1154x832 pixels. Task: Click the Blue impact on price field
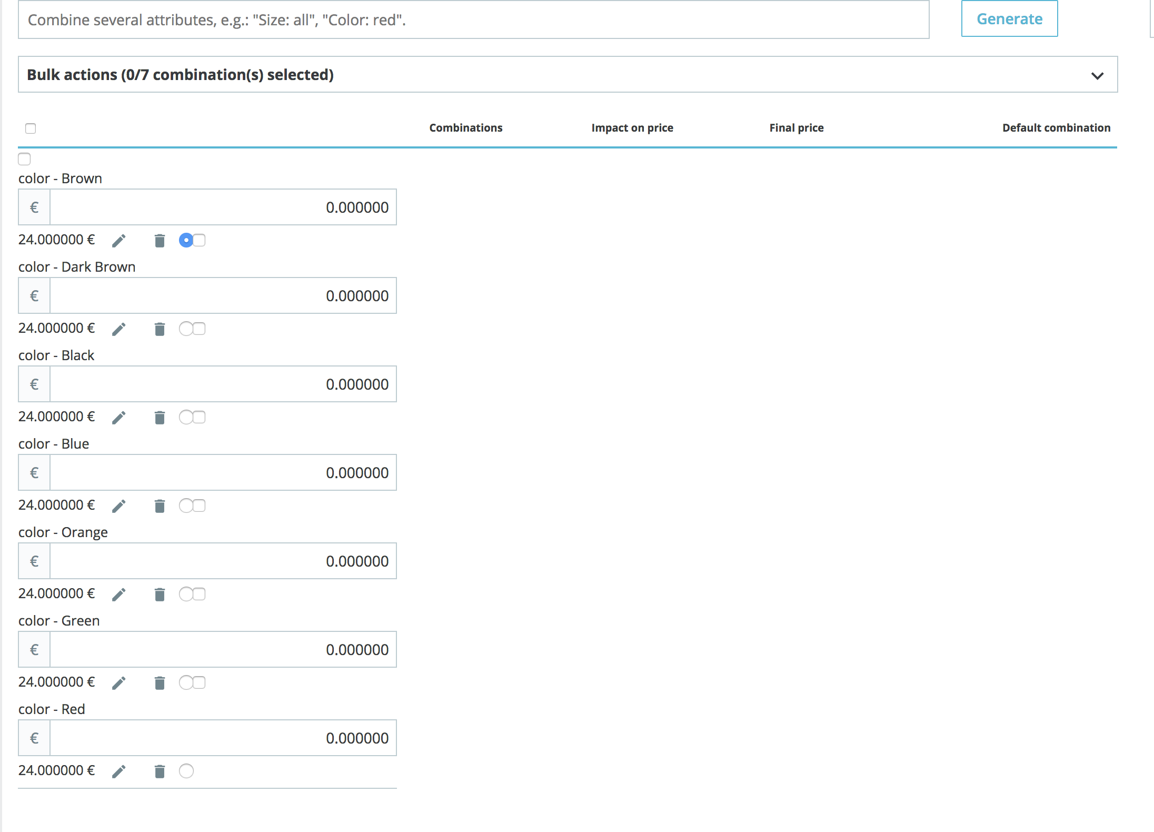pyautogui.click(x=223, y=473)
